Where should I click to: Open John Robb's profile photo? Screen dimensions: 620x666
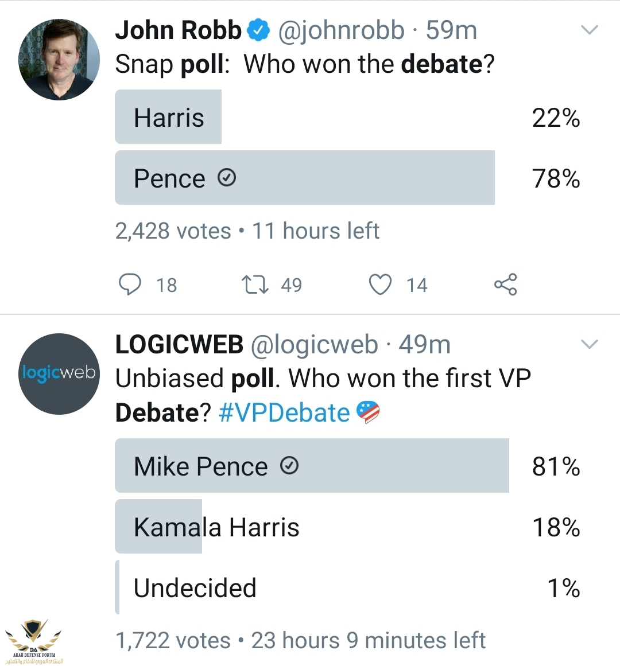(59, 60)
